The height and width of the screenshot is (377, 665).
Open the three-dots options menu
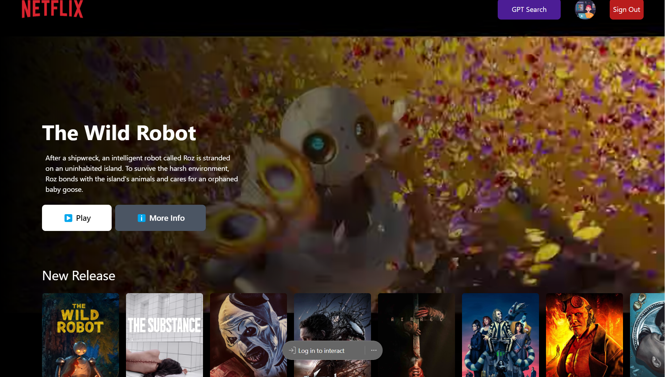374,350
